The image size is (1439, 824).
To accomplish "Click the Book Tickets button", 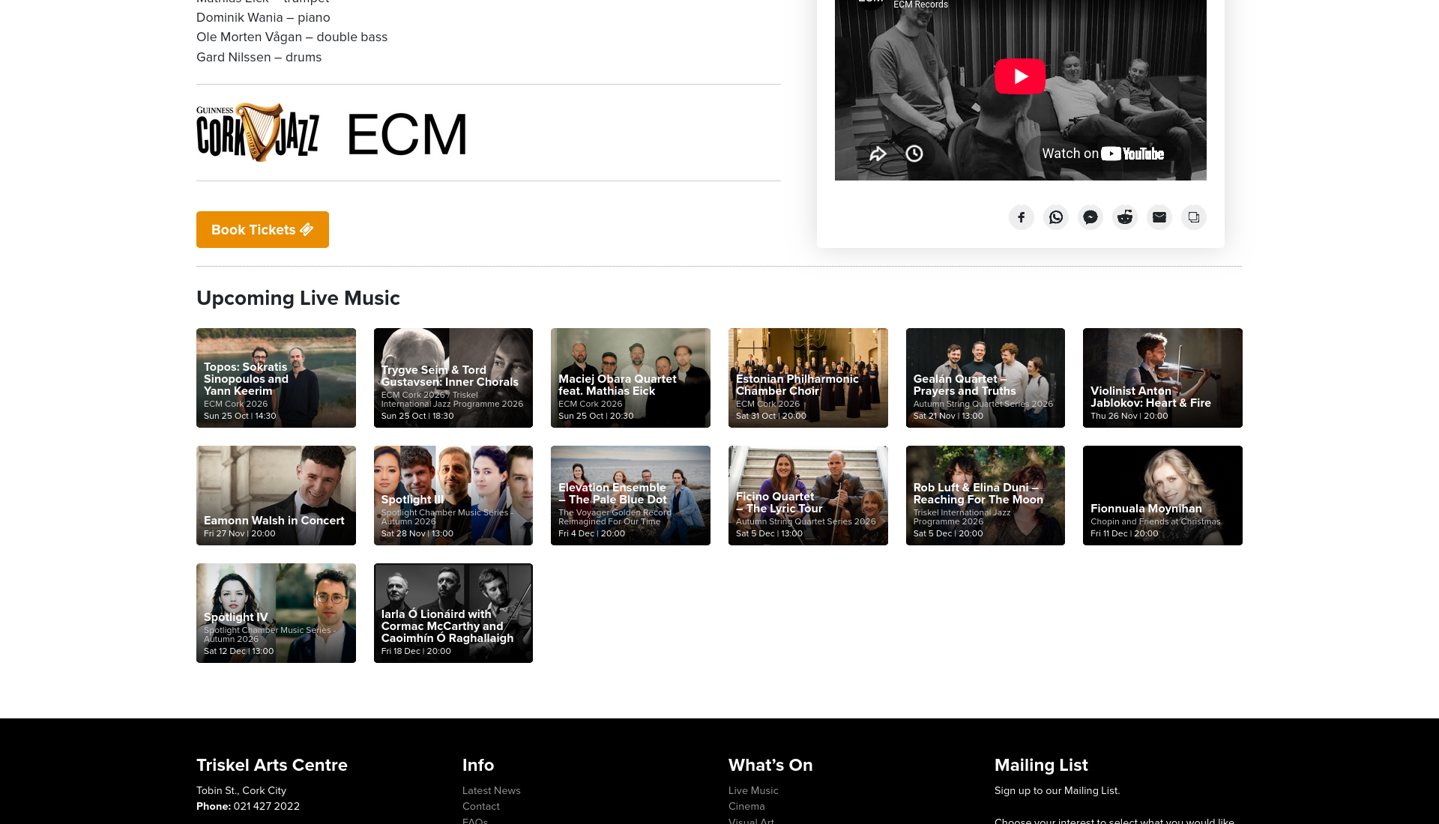I will click(262, 229).
